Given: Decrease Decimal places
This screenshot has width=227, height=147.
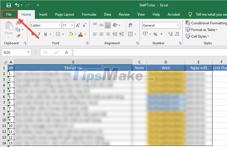Looking at the screenshot, I should click(x=177, y=34).
